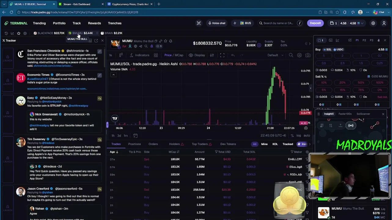Image resolution: width=392 pixels, height=220 pixels.
Task: Sell 50% of MUMU holdings
Action: (x=361, y=82)
